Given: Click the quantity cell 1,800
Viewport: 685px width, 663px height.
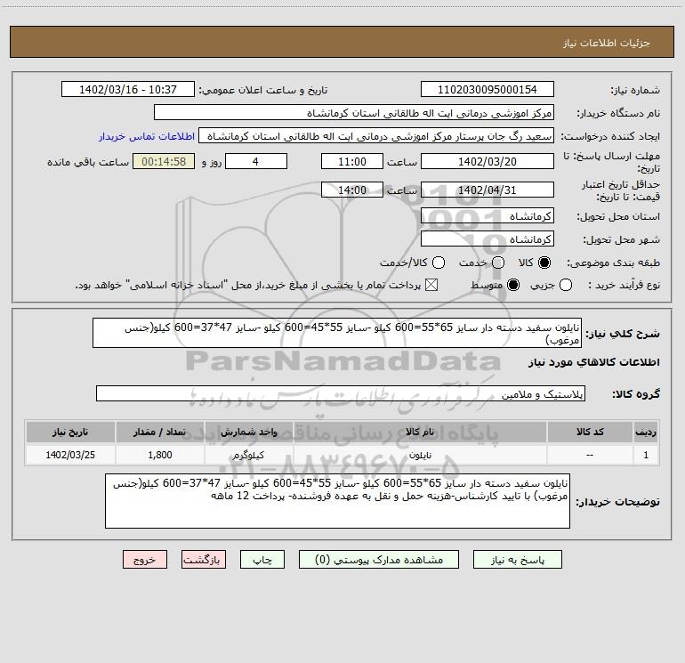Looking at the screenshot, I should click(x=159, y=455).
